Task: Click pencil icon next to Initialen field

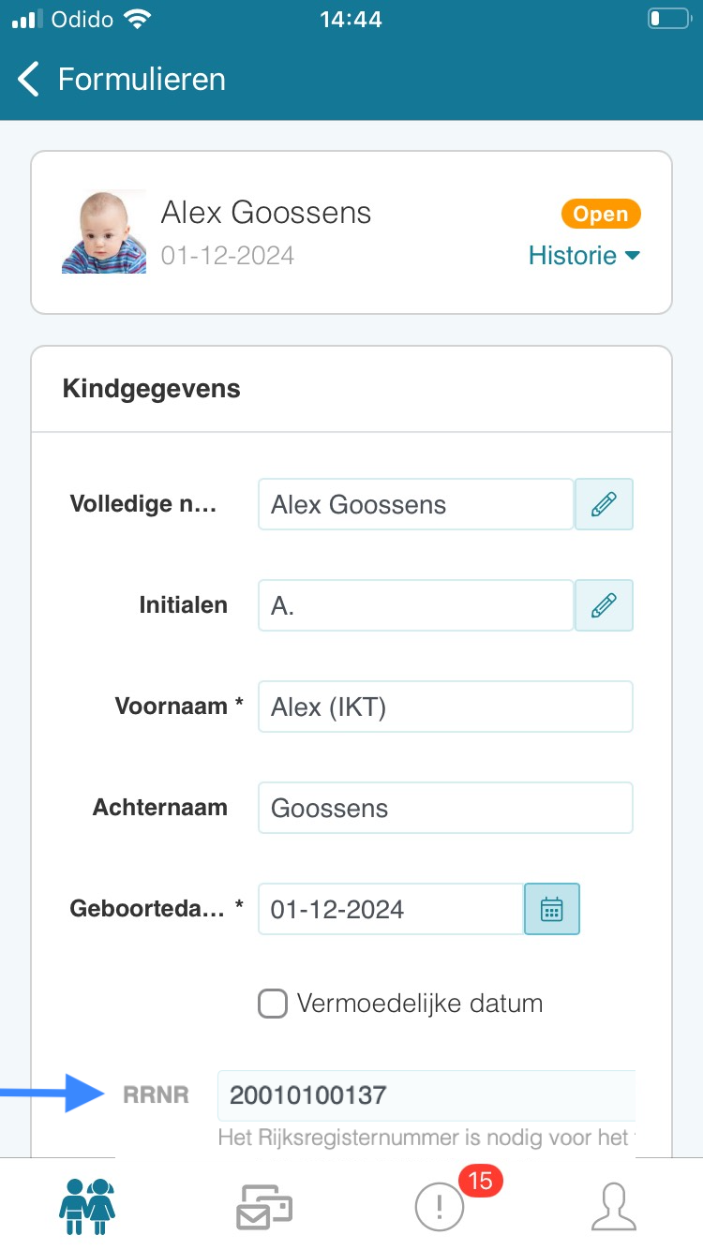Action: tap(604, 605)
